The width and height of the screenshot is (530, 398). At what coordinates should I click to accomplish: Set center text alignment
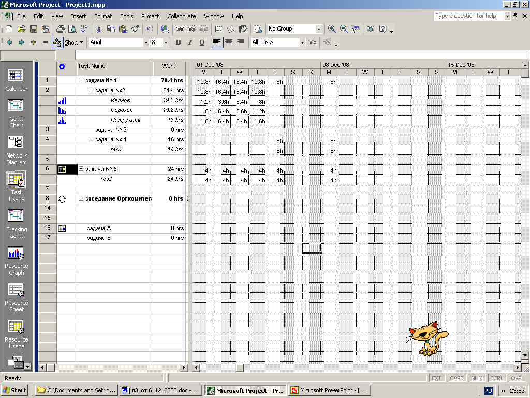coord(229,42)
